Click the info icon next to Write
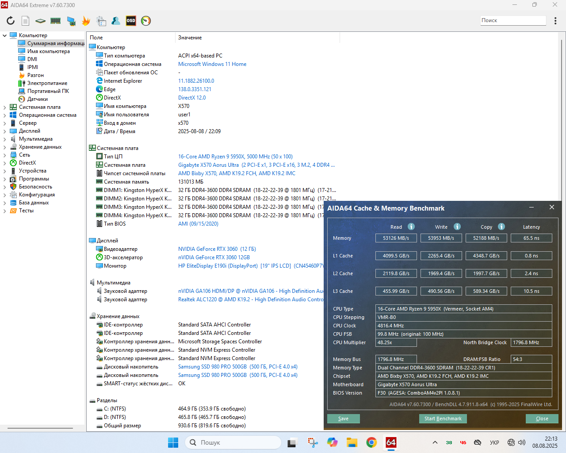Image resolution: width=566 pixels, height=453 pixels. point(457,226)
